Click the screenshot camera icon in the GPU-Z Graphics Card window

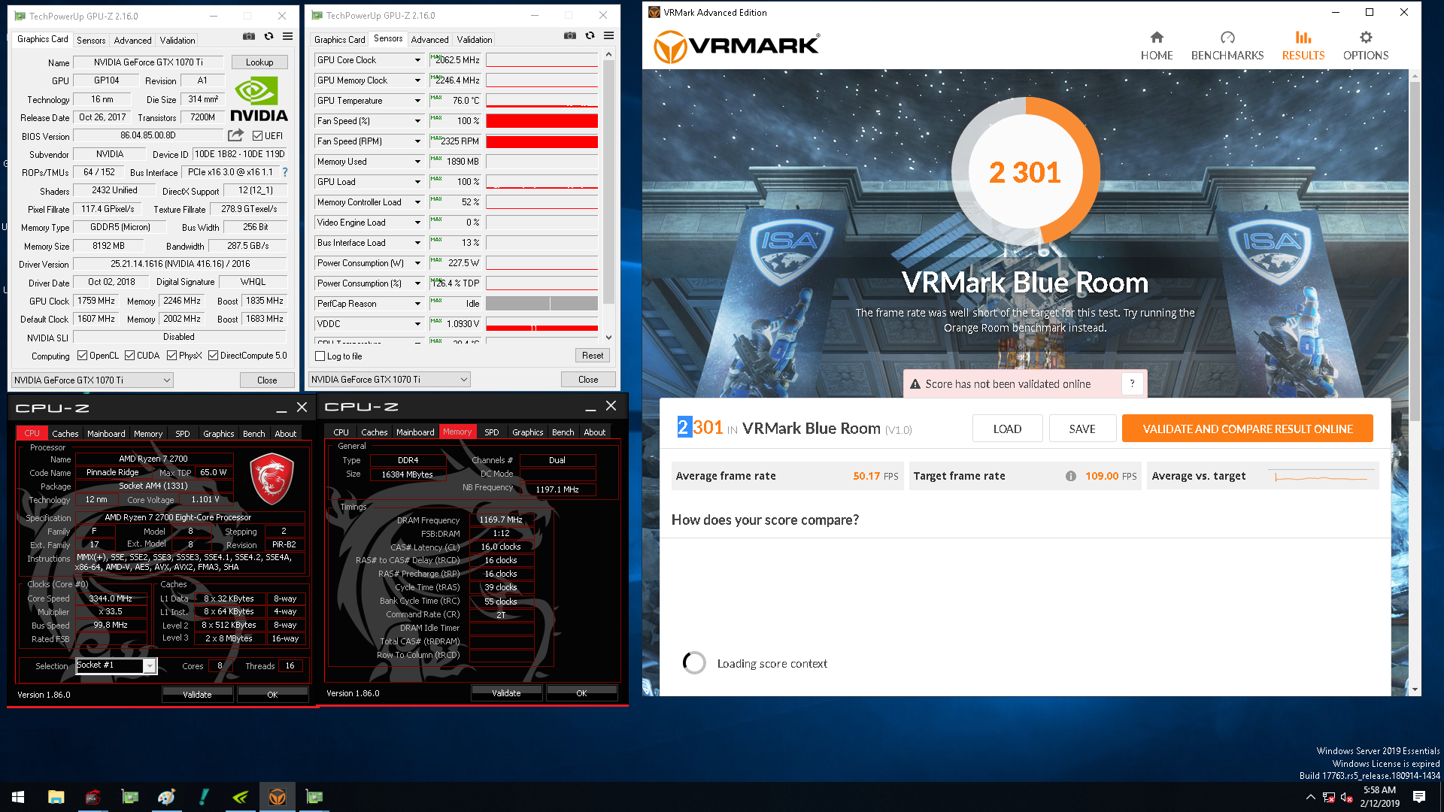(249, 36)
